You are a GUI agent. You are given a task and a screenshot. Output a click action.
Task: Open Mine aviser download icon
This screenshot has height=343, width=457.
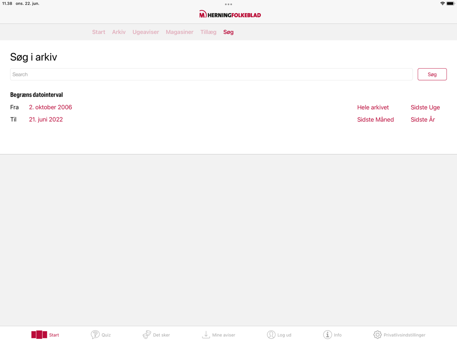[206, 335]
